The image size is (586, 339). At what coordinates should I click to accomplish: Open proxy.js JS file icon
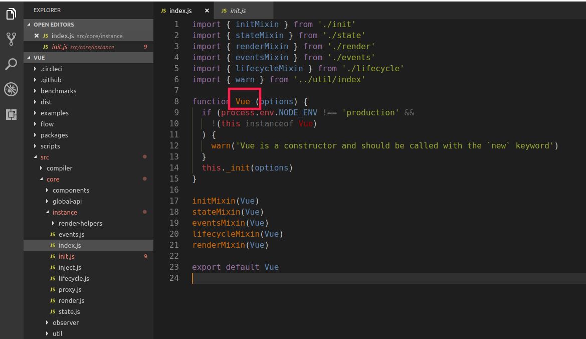[x=53, y=289]
